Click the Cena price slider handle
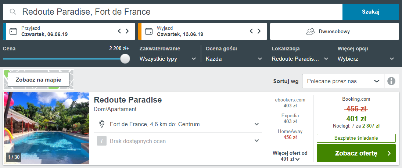 coord(125,58)
